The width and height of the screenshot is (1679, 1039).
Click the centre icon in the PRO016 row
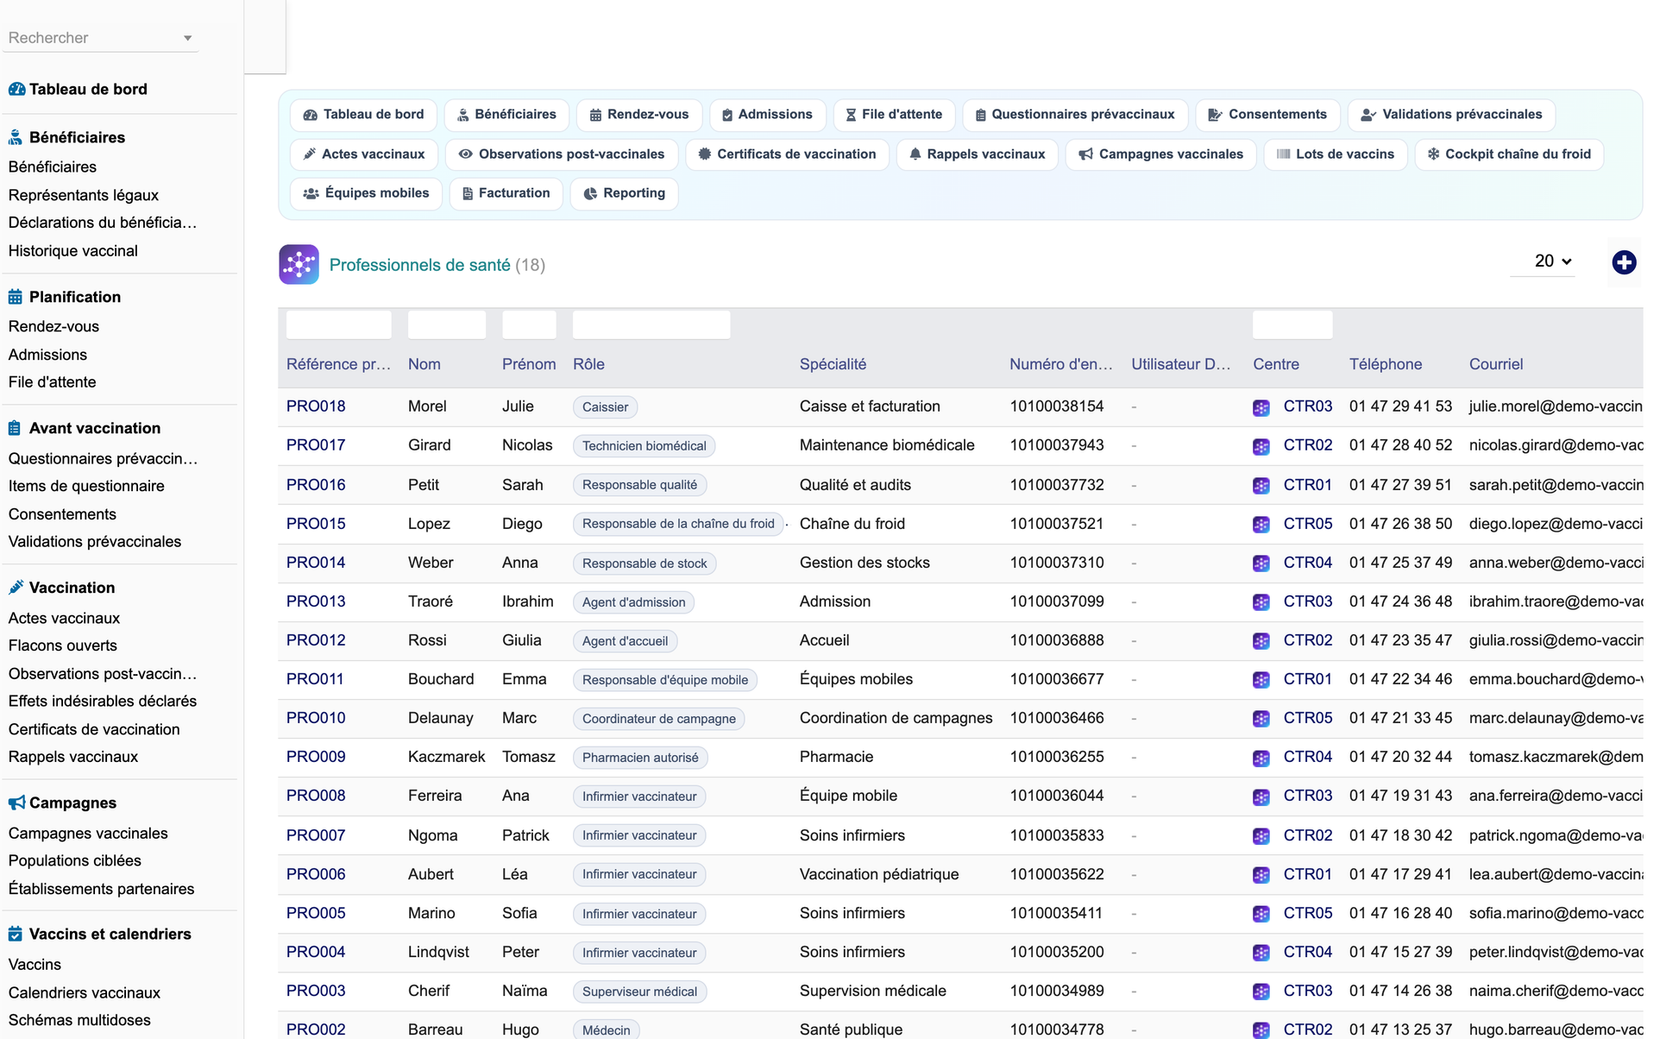point(1261,486)
